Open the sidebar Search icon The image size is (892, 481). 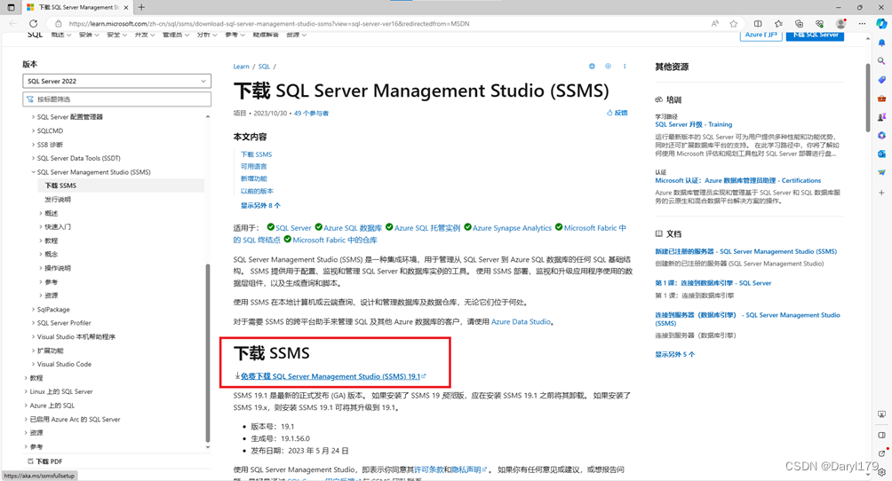click(881, 61)
